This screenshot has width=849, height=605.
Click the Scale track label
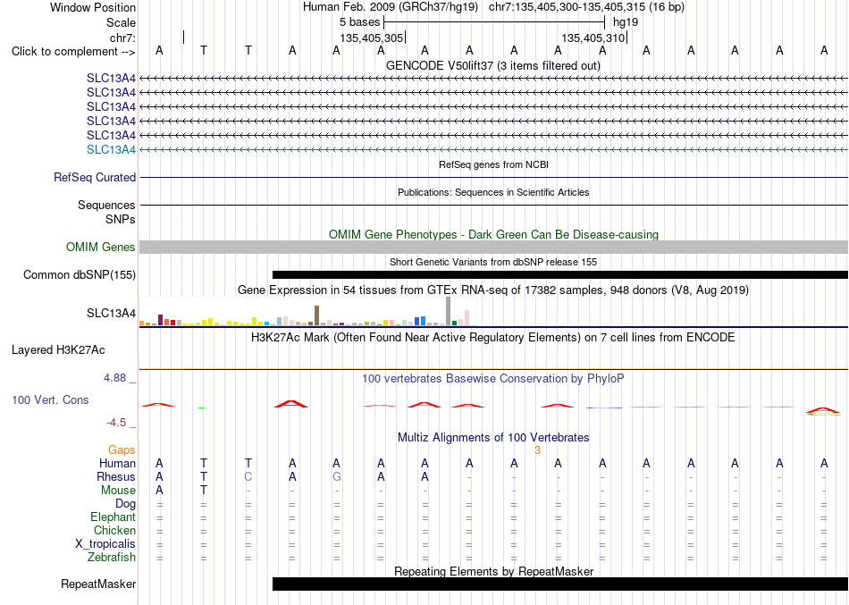tap(121, 22)
